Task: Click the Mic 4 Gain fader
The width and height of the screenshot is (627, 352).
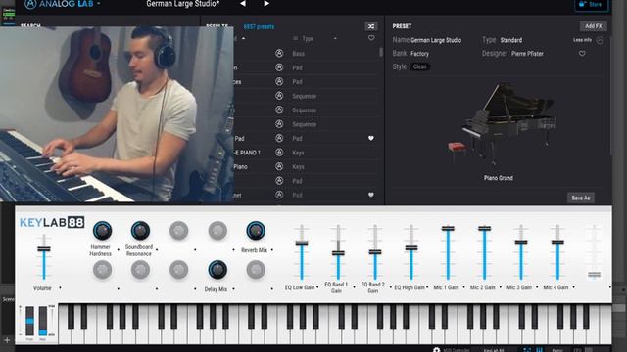Action: pyautogui.click(x=557, y=242)
